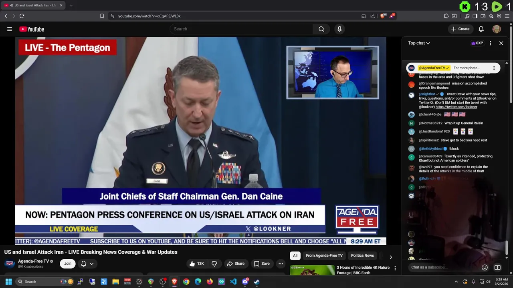Viewport: 513px width, 288px height.
Task: Select the Politics News chip
Action: click(x=362, y=256)
